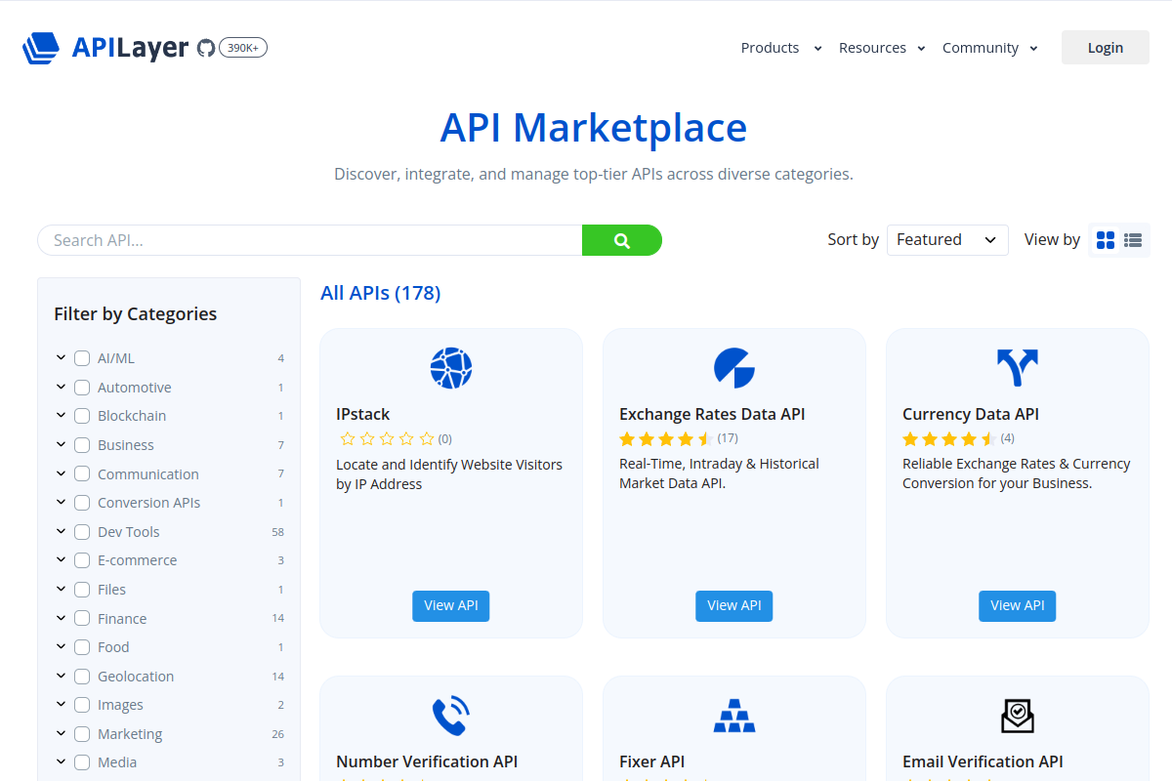This screenshot has width=1172, height=781.
Task: Click the Number Verification phone icon
Action: pos(451,716)
